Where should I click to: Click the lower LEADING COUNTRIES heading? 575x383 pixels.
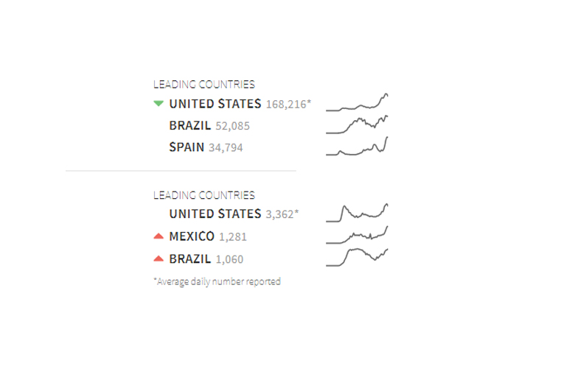(204, 195)
